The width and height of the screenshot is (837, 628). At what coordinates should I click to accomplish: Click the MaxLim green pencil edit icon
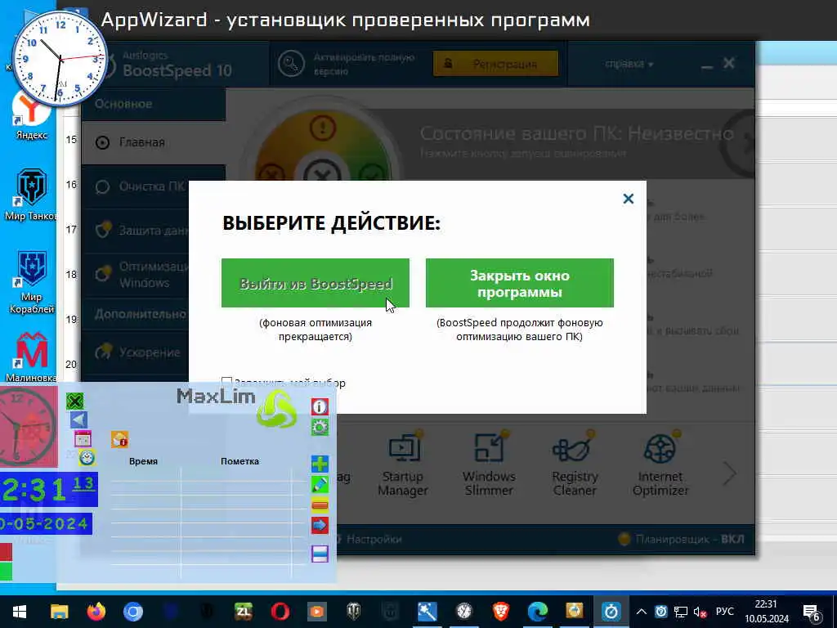pyautogui.click(x=320, y=484)
